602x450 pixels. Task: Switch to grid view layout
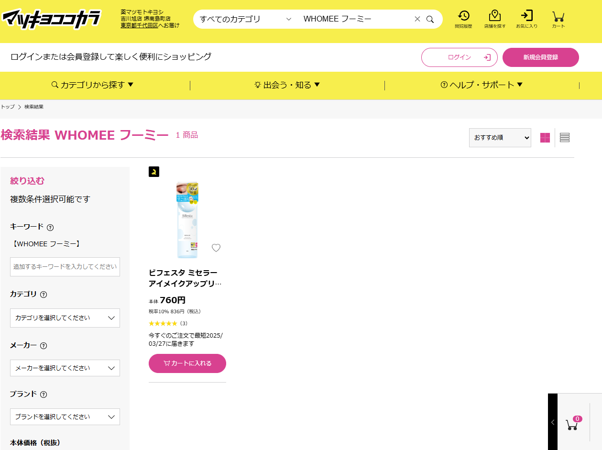pos(545,138)
